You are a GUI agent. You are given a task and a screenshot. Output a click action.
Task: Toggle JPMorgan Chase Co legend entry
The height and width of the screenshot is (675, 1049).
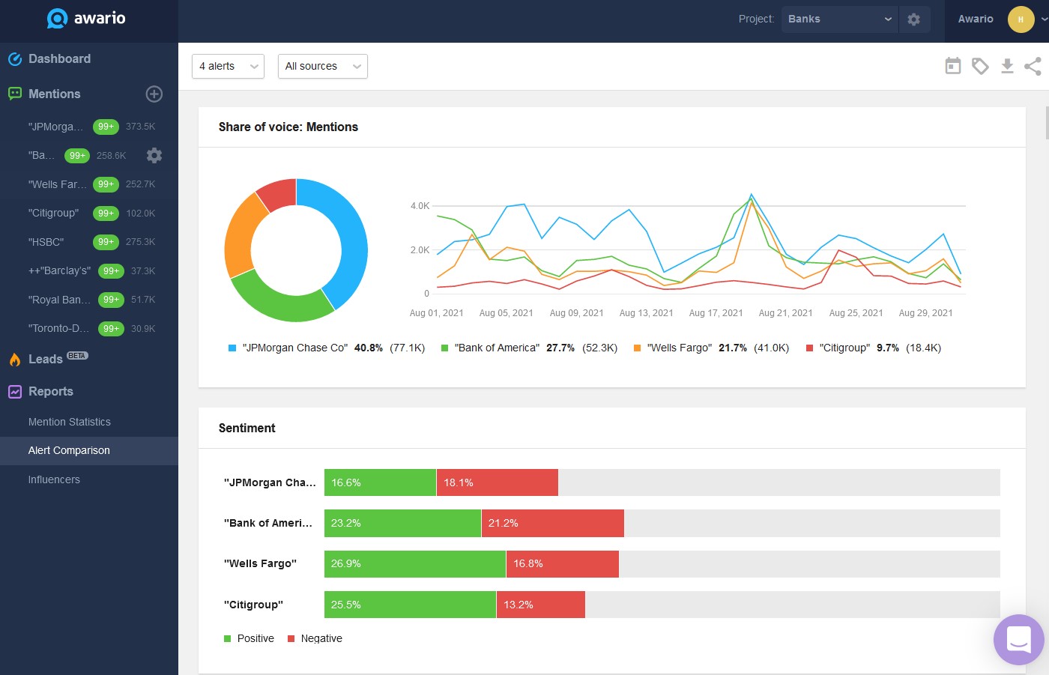coord(327,348)
